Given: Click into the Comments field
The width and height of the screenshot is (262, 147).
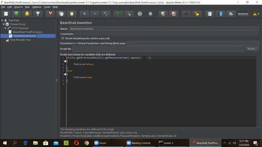Looking at the screenshot, I should pos(167,34).
